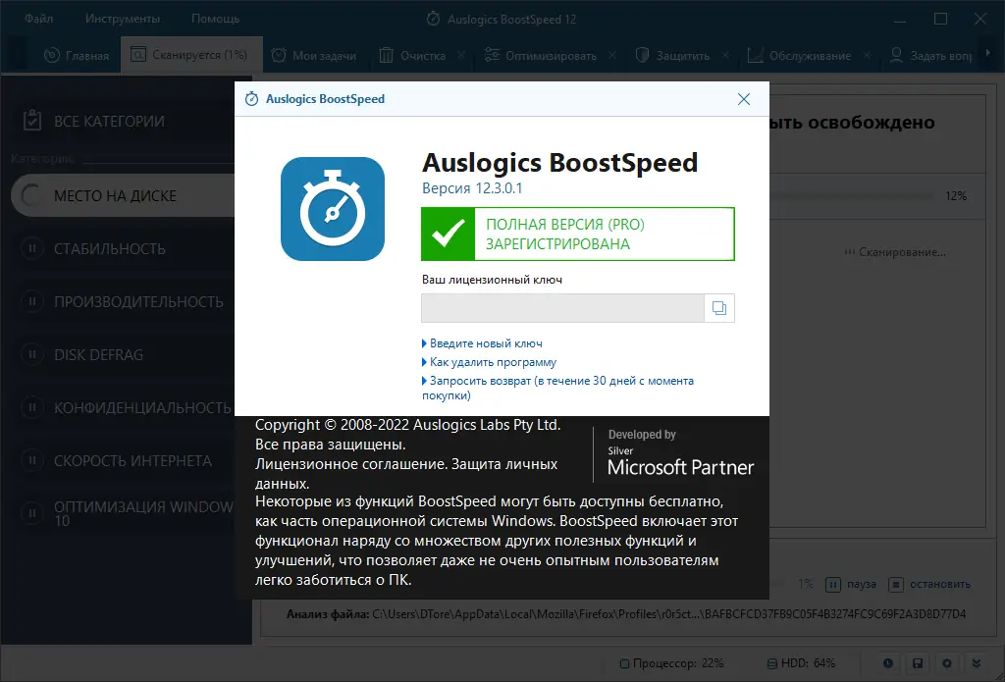Select the МЕСТО НА ДИСКЕ category

click(x=123, y=195)
